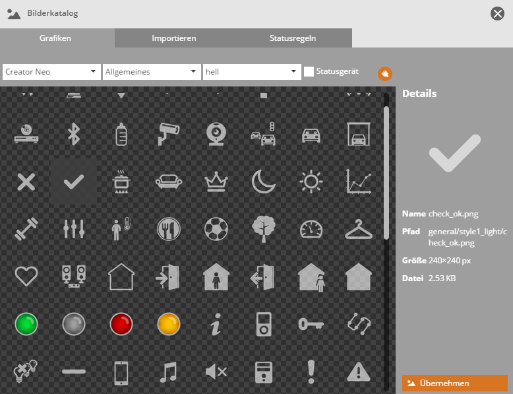Click the Übernehmen button
513x394 pixels.
pos(454,383)
